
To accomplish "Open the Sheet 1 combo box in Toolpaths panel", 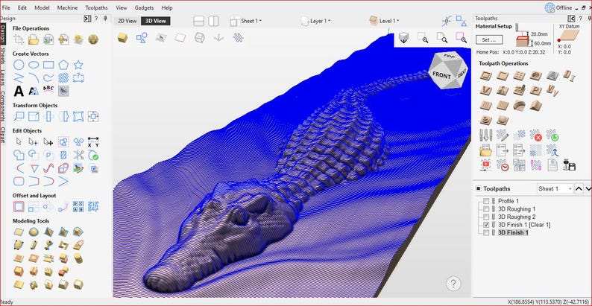I will pyautogui.click(x=555, y=189).
